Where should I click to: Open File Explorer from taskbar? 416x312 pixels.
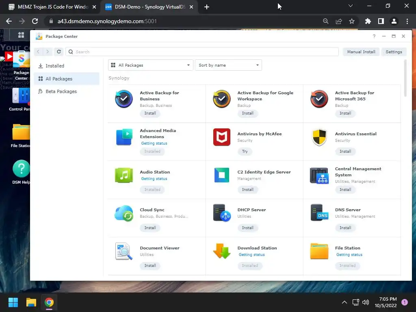point(31,302)
